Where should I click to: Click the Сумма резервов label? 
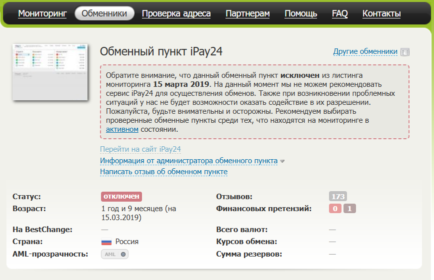(249, 254)
